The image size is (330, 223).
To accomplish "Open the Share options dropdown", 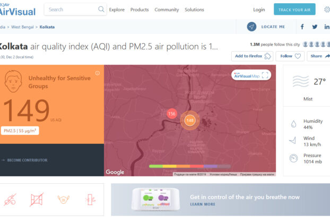I will click(x=319, y=56).
